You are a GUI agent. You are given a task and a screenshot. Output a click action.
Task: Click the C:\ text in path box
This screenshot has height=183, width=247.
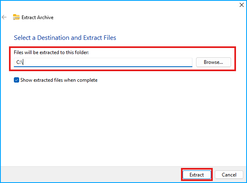tap(19, 62)
